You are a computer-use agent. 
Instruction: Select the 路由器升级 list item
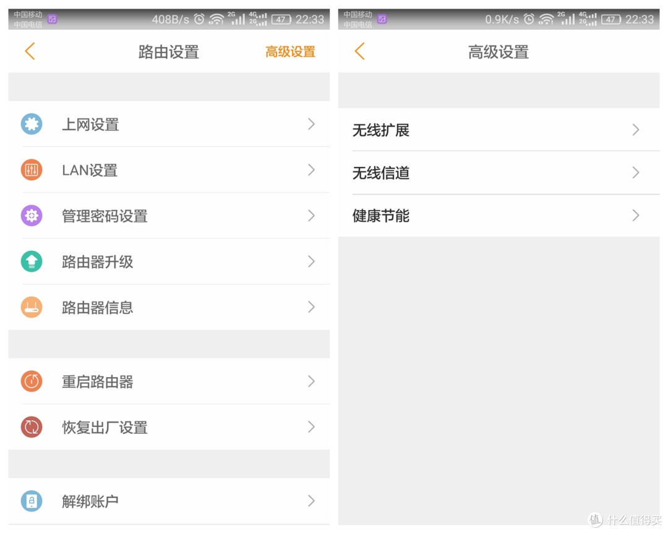[x=167, y=261]
